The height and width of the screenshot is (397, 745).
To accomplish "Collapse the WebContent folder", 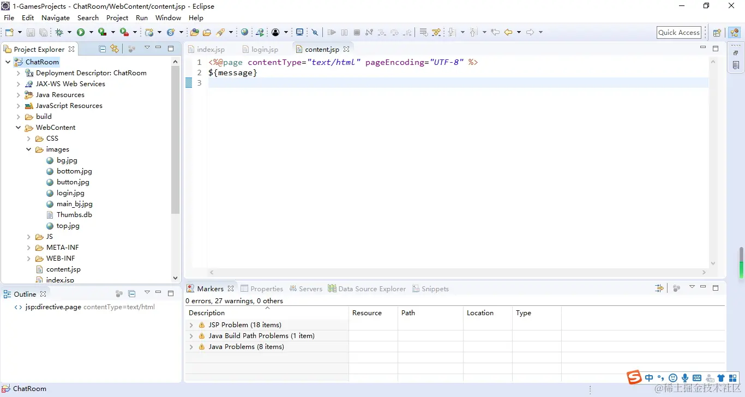I will point(19,128).
